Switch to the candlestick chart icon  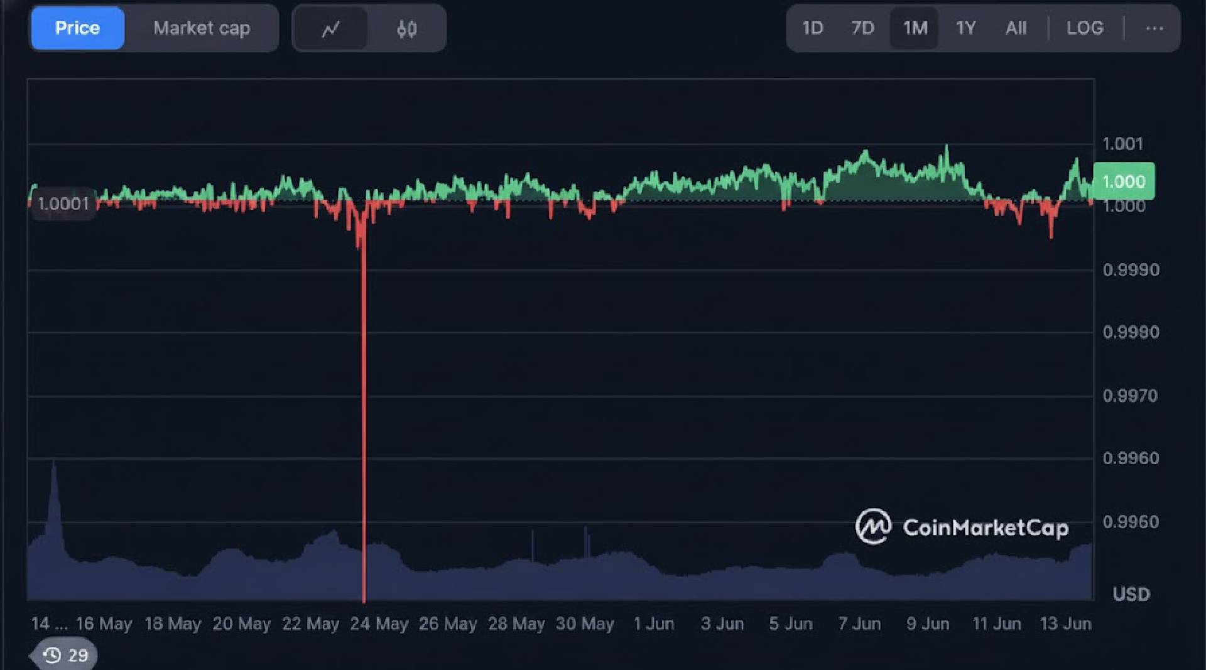point(405,28)
